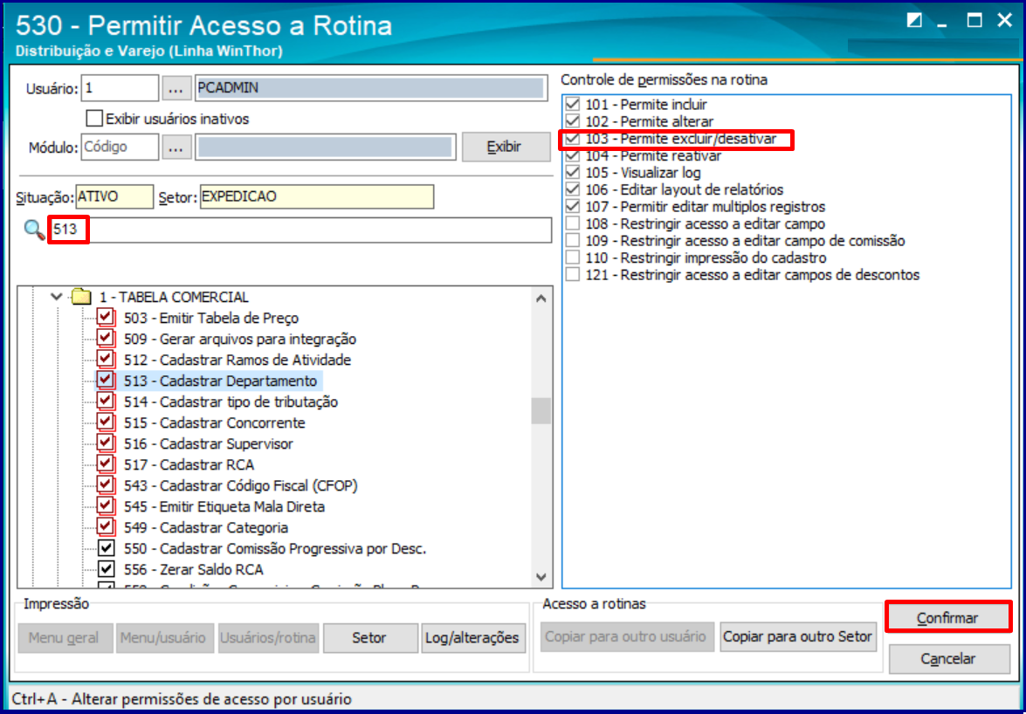Toggle checkbox for 512 - Cadastrar Ramos de Atividade
1026x714 pixels.
pyautogui.click(x=106, y=360)
